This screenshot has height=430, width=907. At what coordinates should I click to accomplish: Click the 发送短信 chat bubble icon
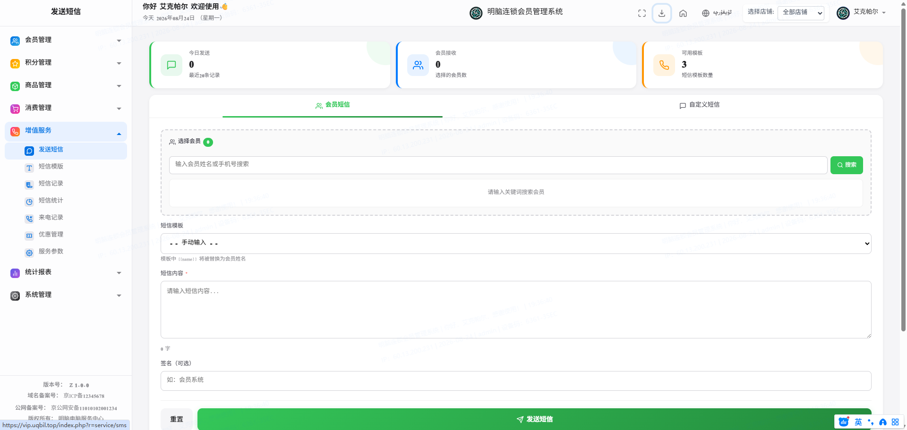click(29, 151)
